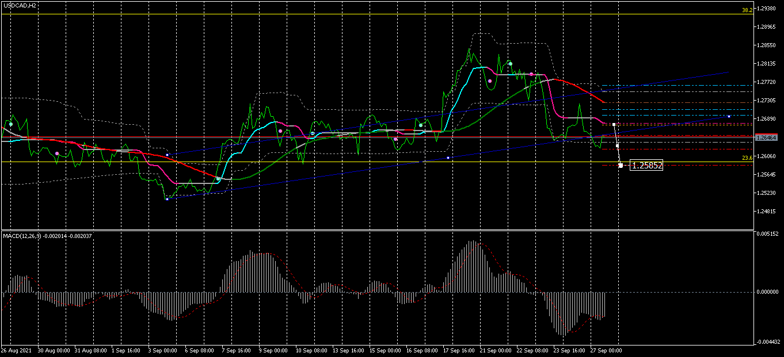Click trendline anchor point at 3 Sep low
Viewport: 784px width, 357px height.
167,199
